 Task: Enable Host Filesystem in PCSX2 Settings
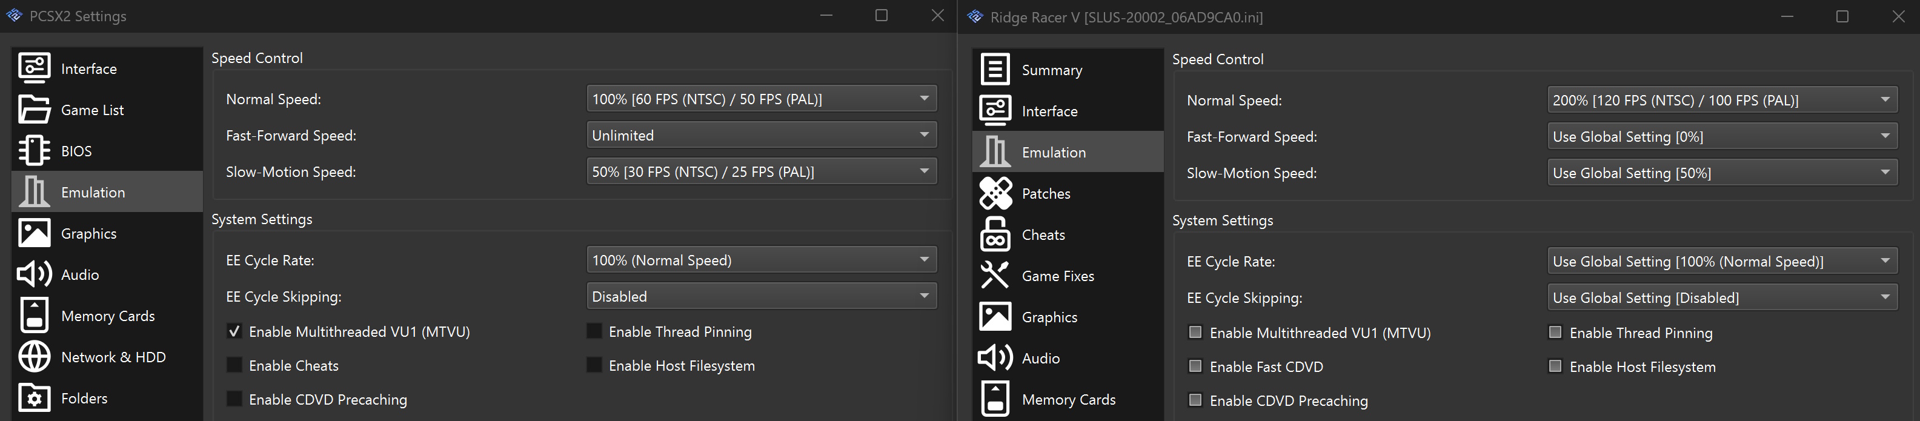594,365
